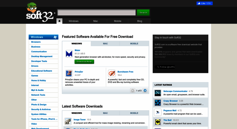Open the Games category

point(34,76)
